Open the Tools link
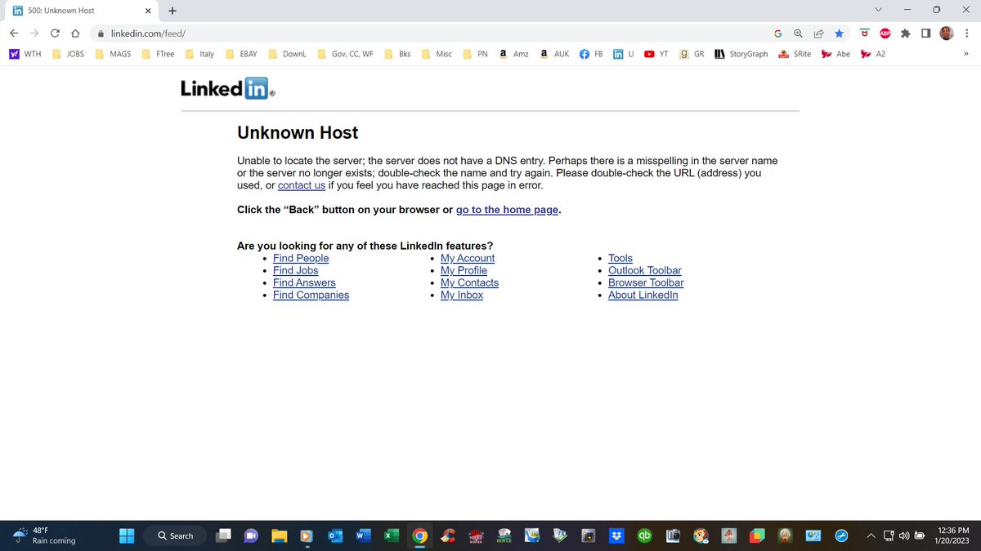Viewport: 981px width, 551px height. (x=620, y=258)
